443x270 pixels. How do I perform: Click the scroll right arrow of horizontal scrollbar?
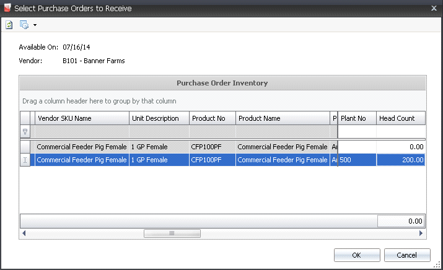point(421,233)
